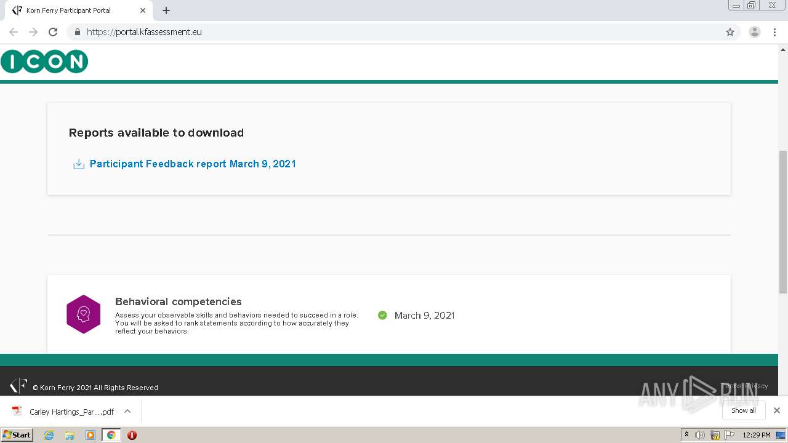788x443 pixels.
Task: Open media player from taskbar
Action: point(90,435)
